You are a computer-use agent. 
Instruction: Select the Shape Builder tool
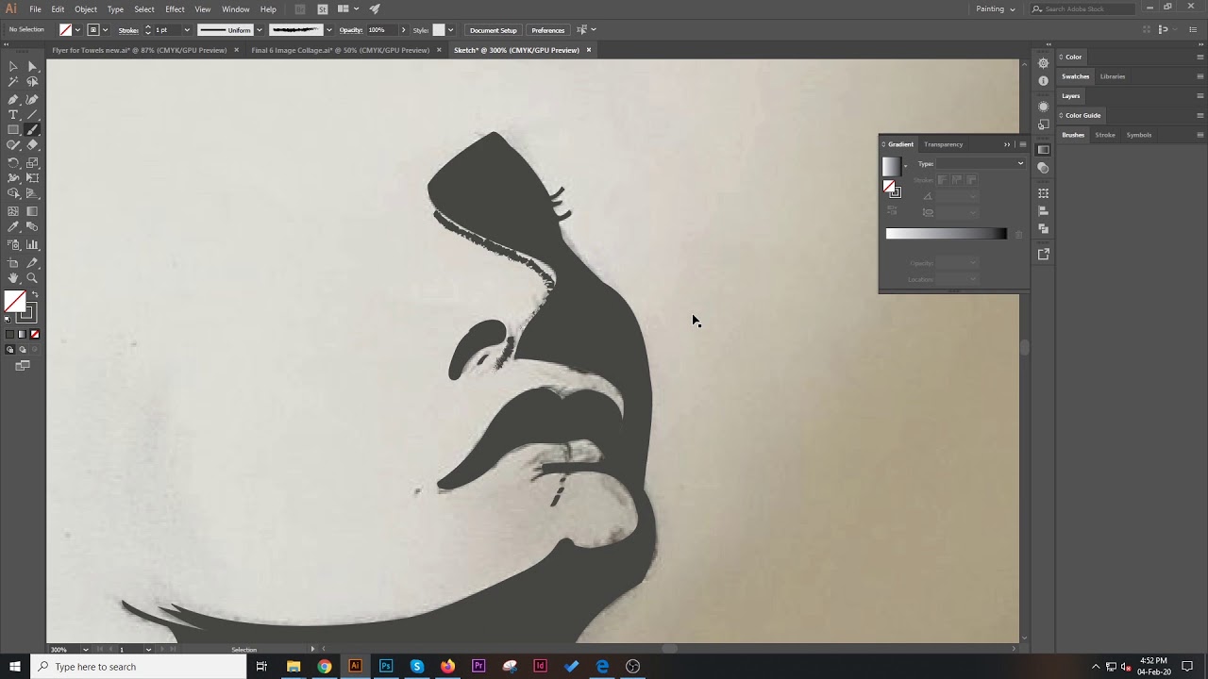click(x=13, y=193)
